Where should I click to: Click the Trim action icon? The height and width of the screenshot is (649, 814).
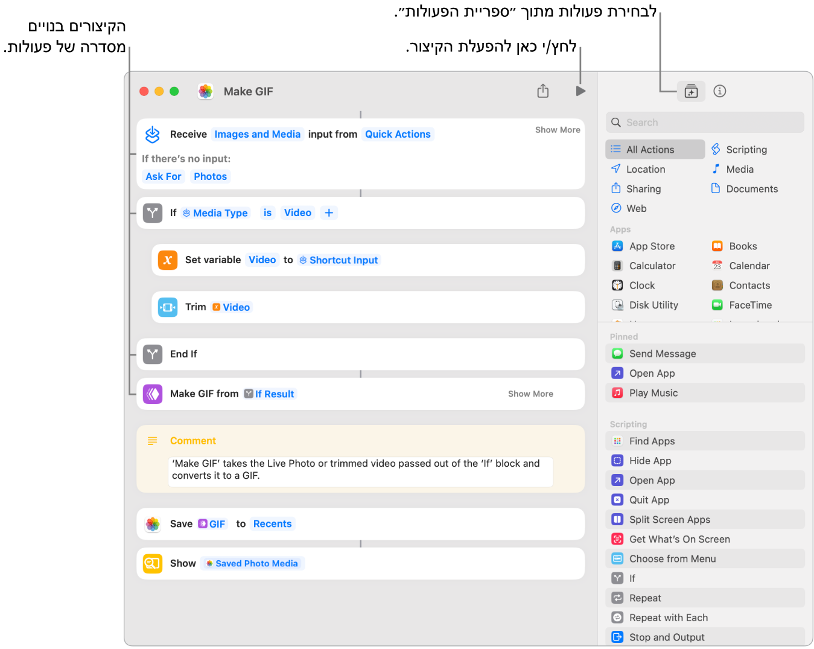click(x=168, y=307)
